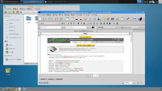
Task: Click the Save floppy disk icon
Action: pos(56,19)
